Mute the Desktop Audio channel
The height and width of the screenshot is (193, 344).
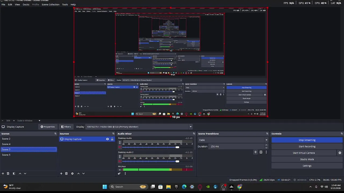pos(120,147)
